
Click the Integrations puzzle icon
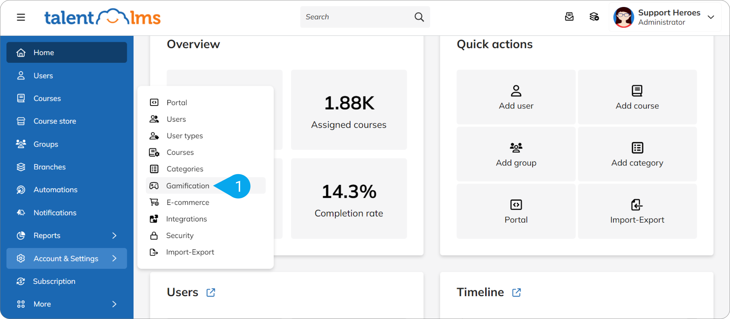154,219
